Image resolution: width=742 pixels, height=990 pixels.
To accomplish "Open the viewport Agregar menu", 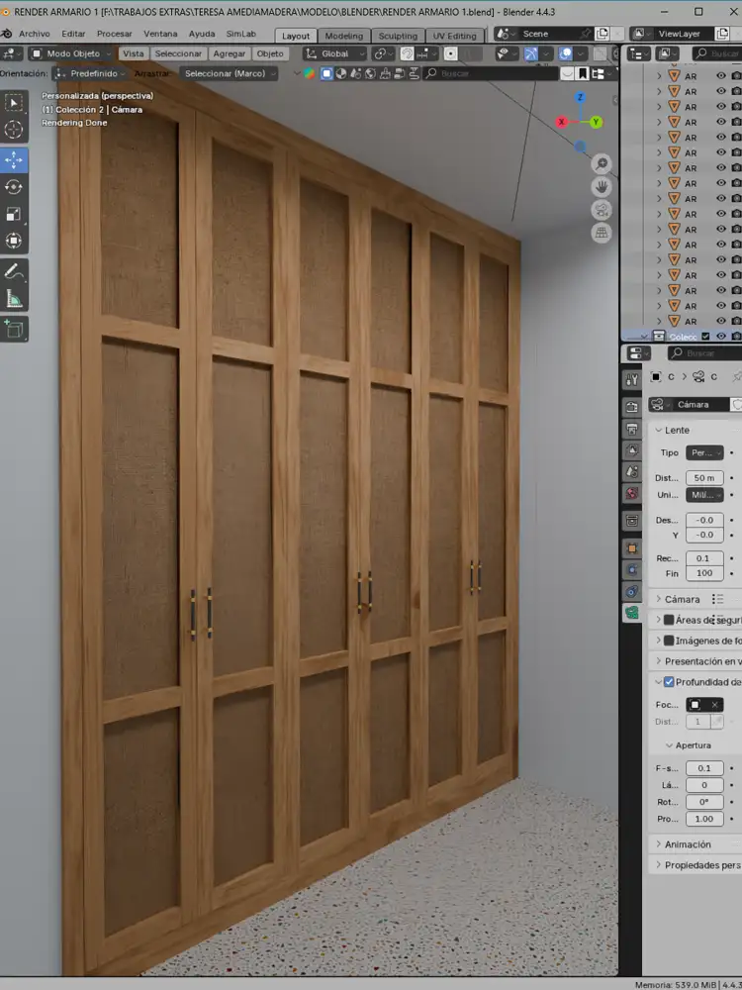I will tap(230, 53).
